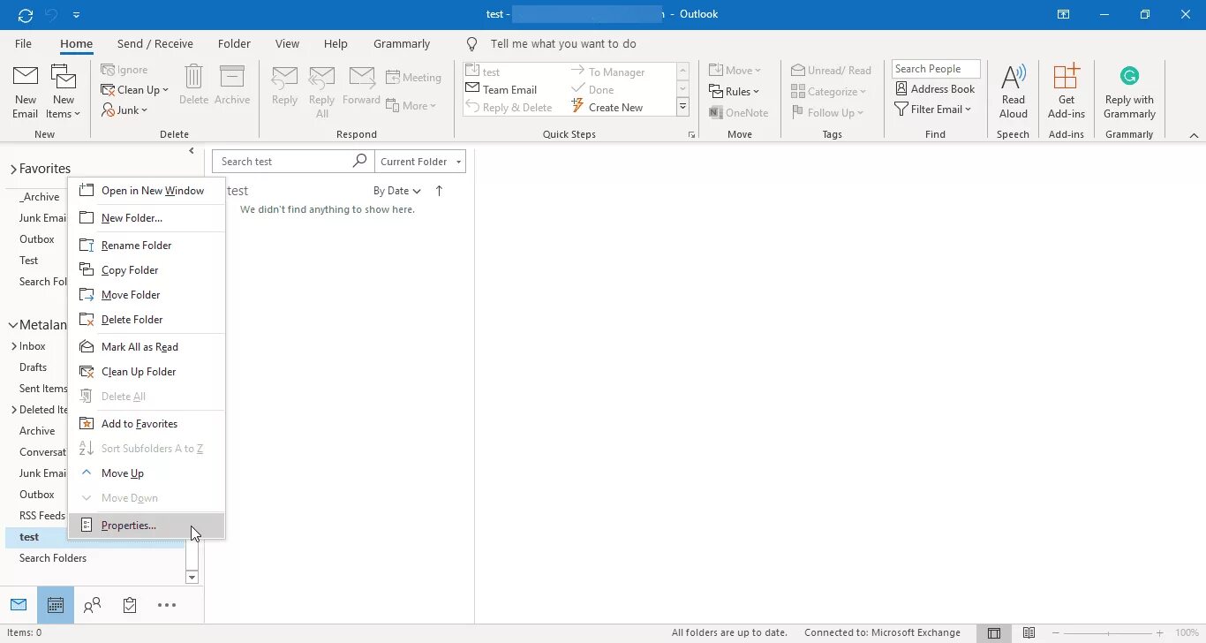1206x643 pixels.
Task: Click the New Email button
Action: point(26,92)
